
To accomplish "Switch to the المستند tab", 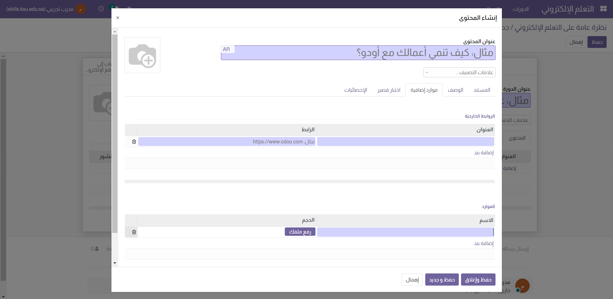I will pos(482,90).
